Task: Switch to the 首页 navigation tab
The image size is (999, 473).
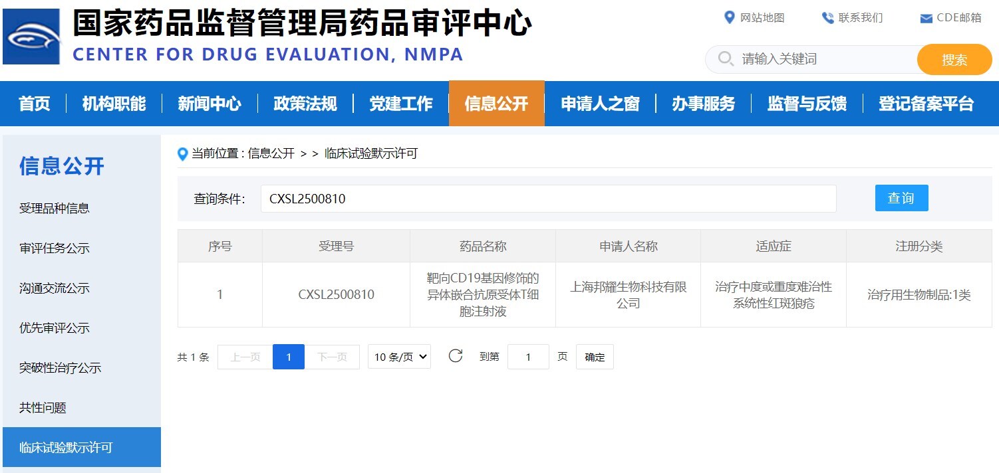Action: [x=34, y=104]
